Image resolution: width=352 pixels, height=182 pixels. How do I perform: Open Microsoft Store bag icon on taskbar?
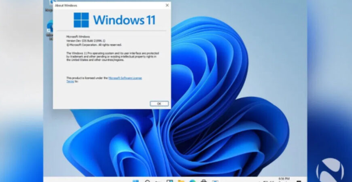(x=204, y=181)
